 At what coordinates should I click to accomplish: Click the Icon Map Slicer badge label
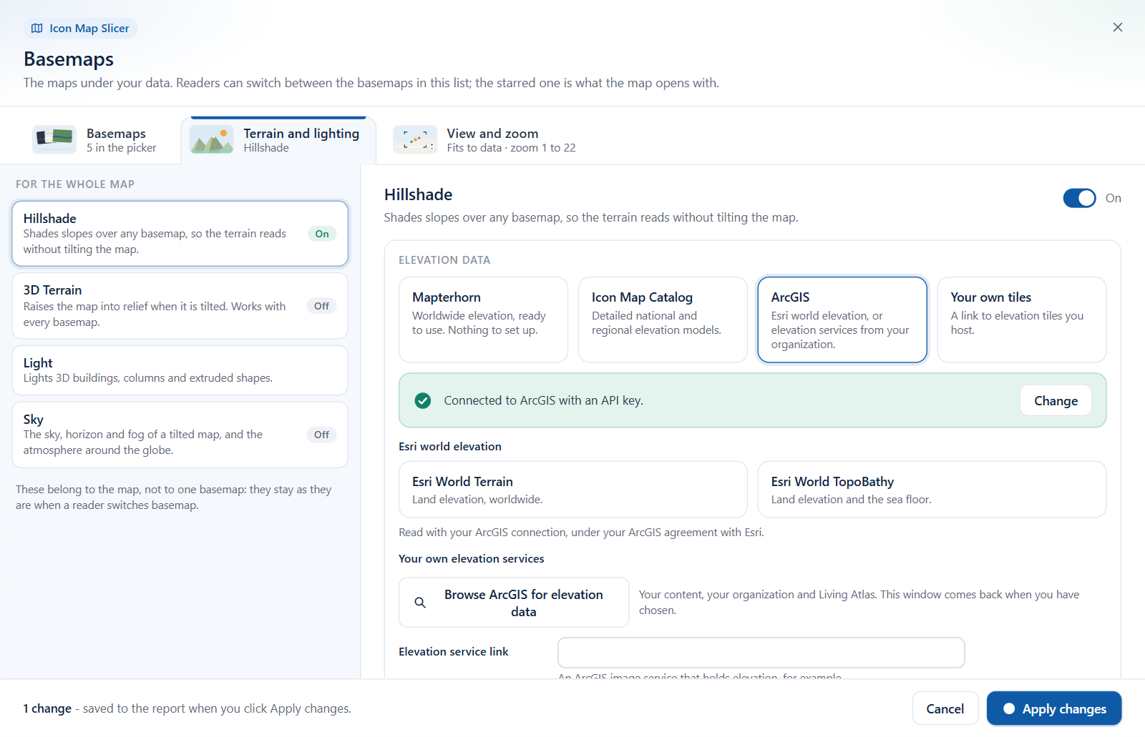pyautogui.click(x=89, y=29)
